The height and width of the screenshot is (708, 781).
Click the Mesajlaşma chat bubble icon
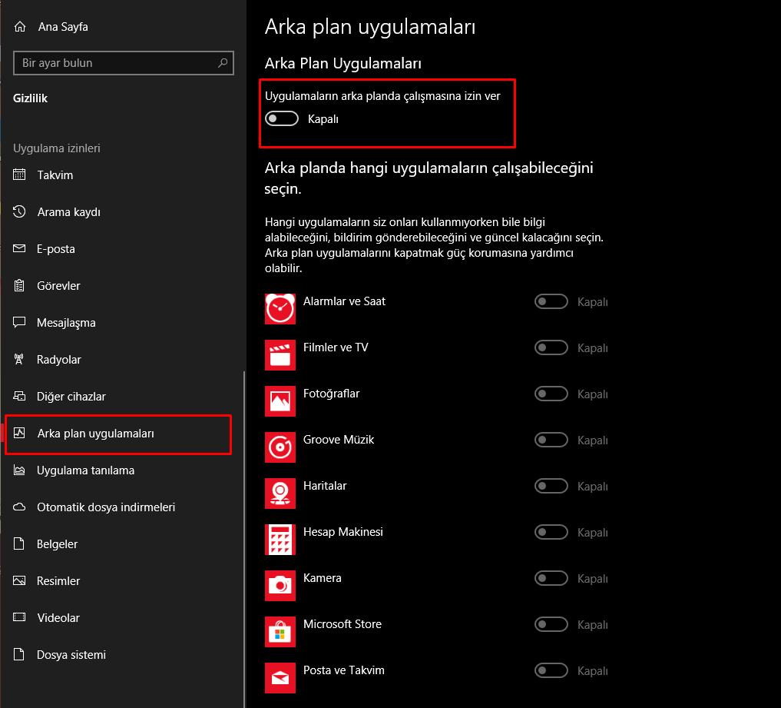(19, 322)
